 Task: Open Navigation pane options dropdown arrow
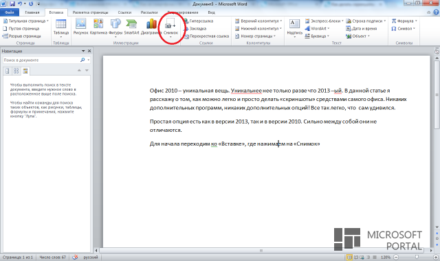(83, 51)
